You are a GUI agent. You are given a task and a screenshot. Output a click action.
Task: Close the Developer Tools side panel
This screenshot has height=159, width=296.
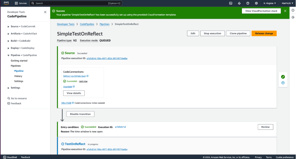click(45, 12)
